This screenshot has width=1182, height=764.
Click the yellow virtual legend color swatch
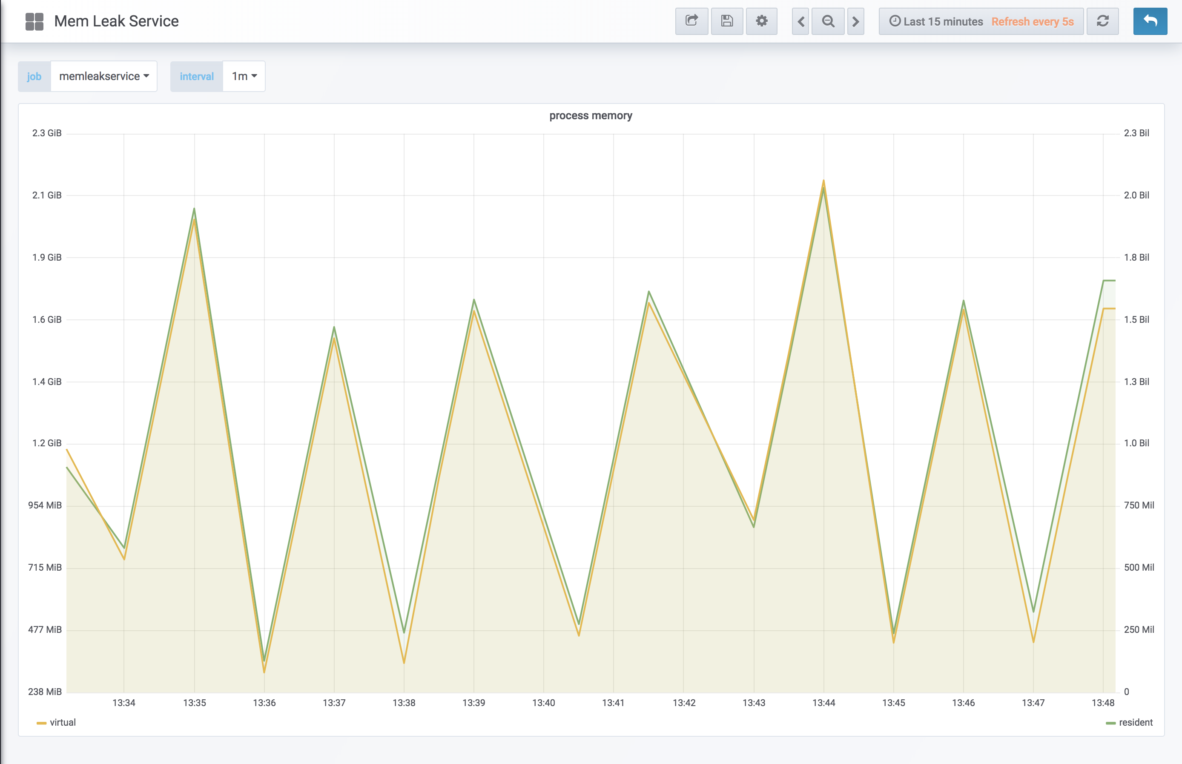42,723
